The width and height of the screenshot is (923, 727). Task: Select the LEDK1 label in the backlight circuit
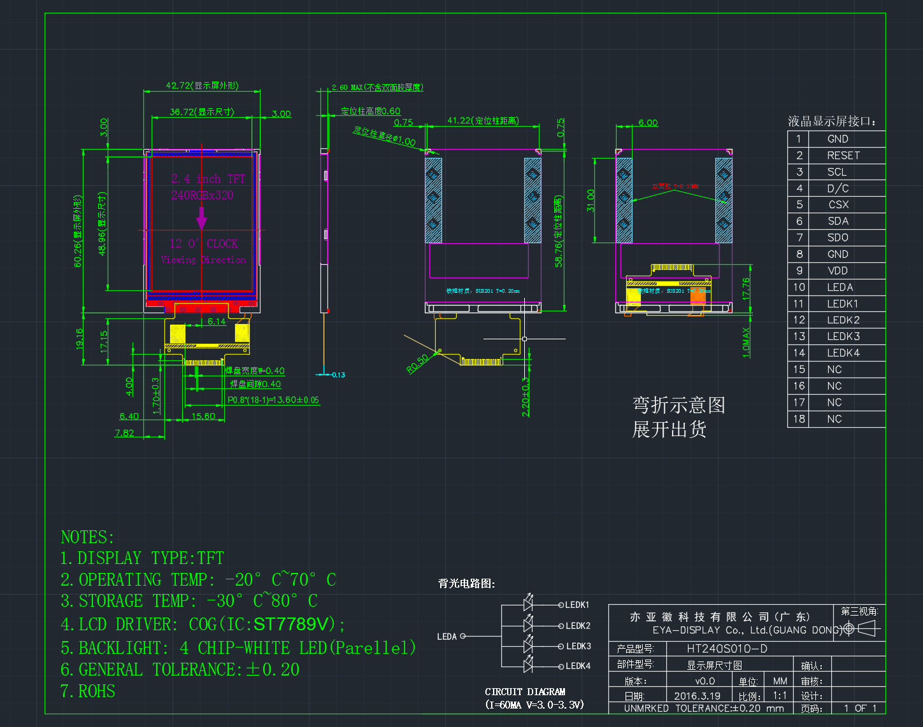coord(577,605)
